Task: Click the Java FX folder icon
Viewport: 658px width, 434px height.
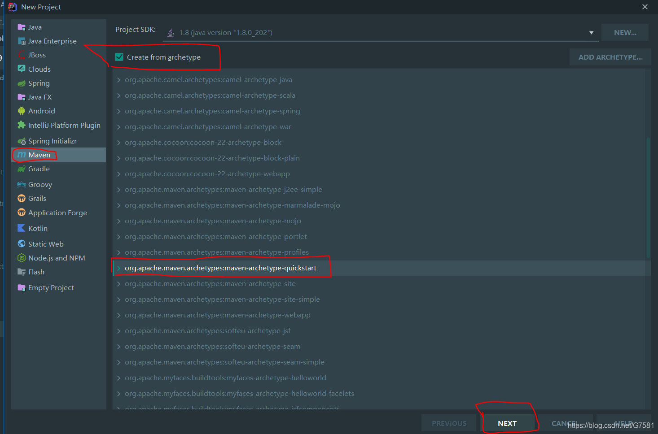Action: (21, 97)
